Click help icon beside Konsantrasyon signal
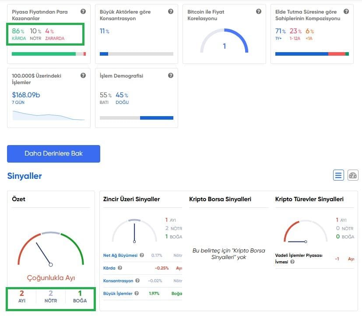This screenshot has width=362, height=316. click(x=137, y=280)
